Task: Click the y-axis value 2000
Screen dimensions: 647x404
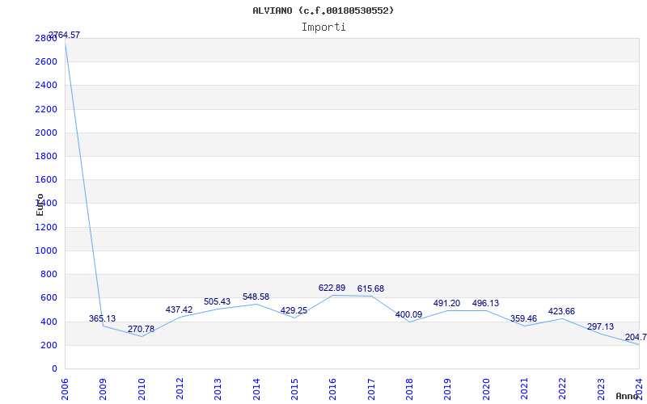Action: [46, 133]
